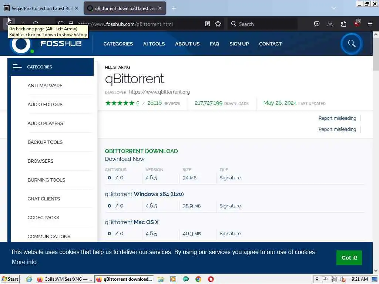Open the BURNING TOOLS category
The height and width of the screenshot is (284, 379).
[x=46, y=180]
